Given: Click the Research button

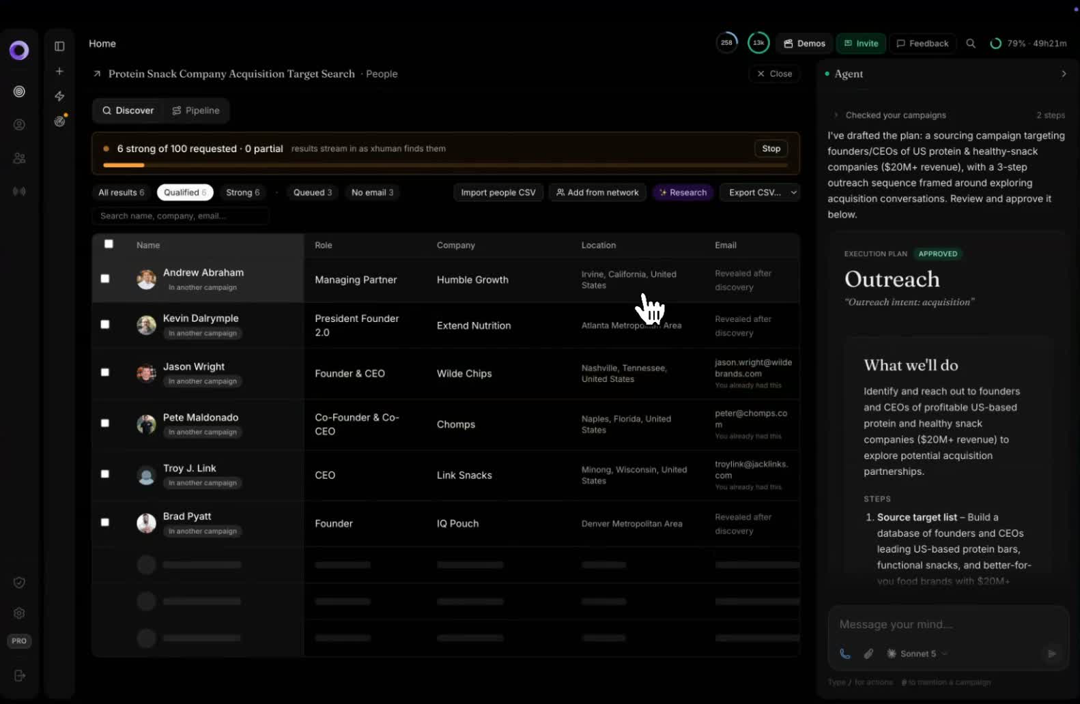Looking at the screenshot, I should [683, 192].
